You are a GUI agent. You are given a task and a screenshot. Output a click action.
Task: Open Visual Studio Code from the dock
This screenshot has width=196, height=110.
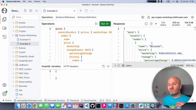tap(87, 106)
